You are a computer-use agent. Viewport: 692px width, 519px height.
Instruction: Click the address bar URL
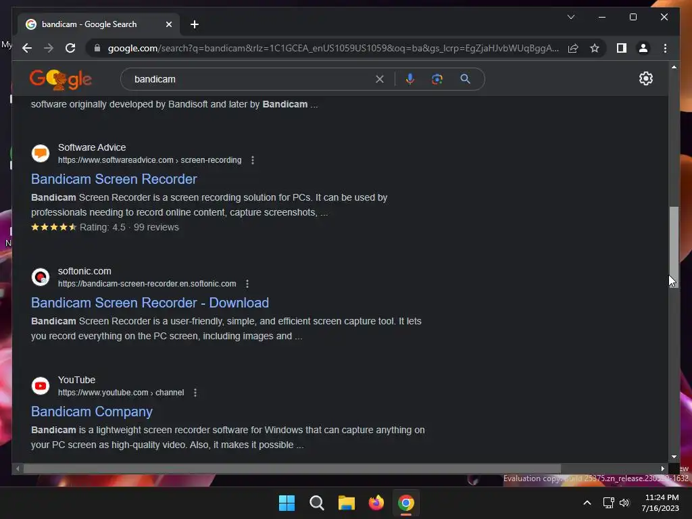[333, 48]
